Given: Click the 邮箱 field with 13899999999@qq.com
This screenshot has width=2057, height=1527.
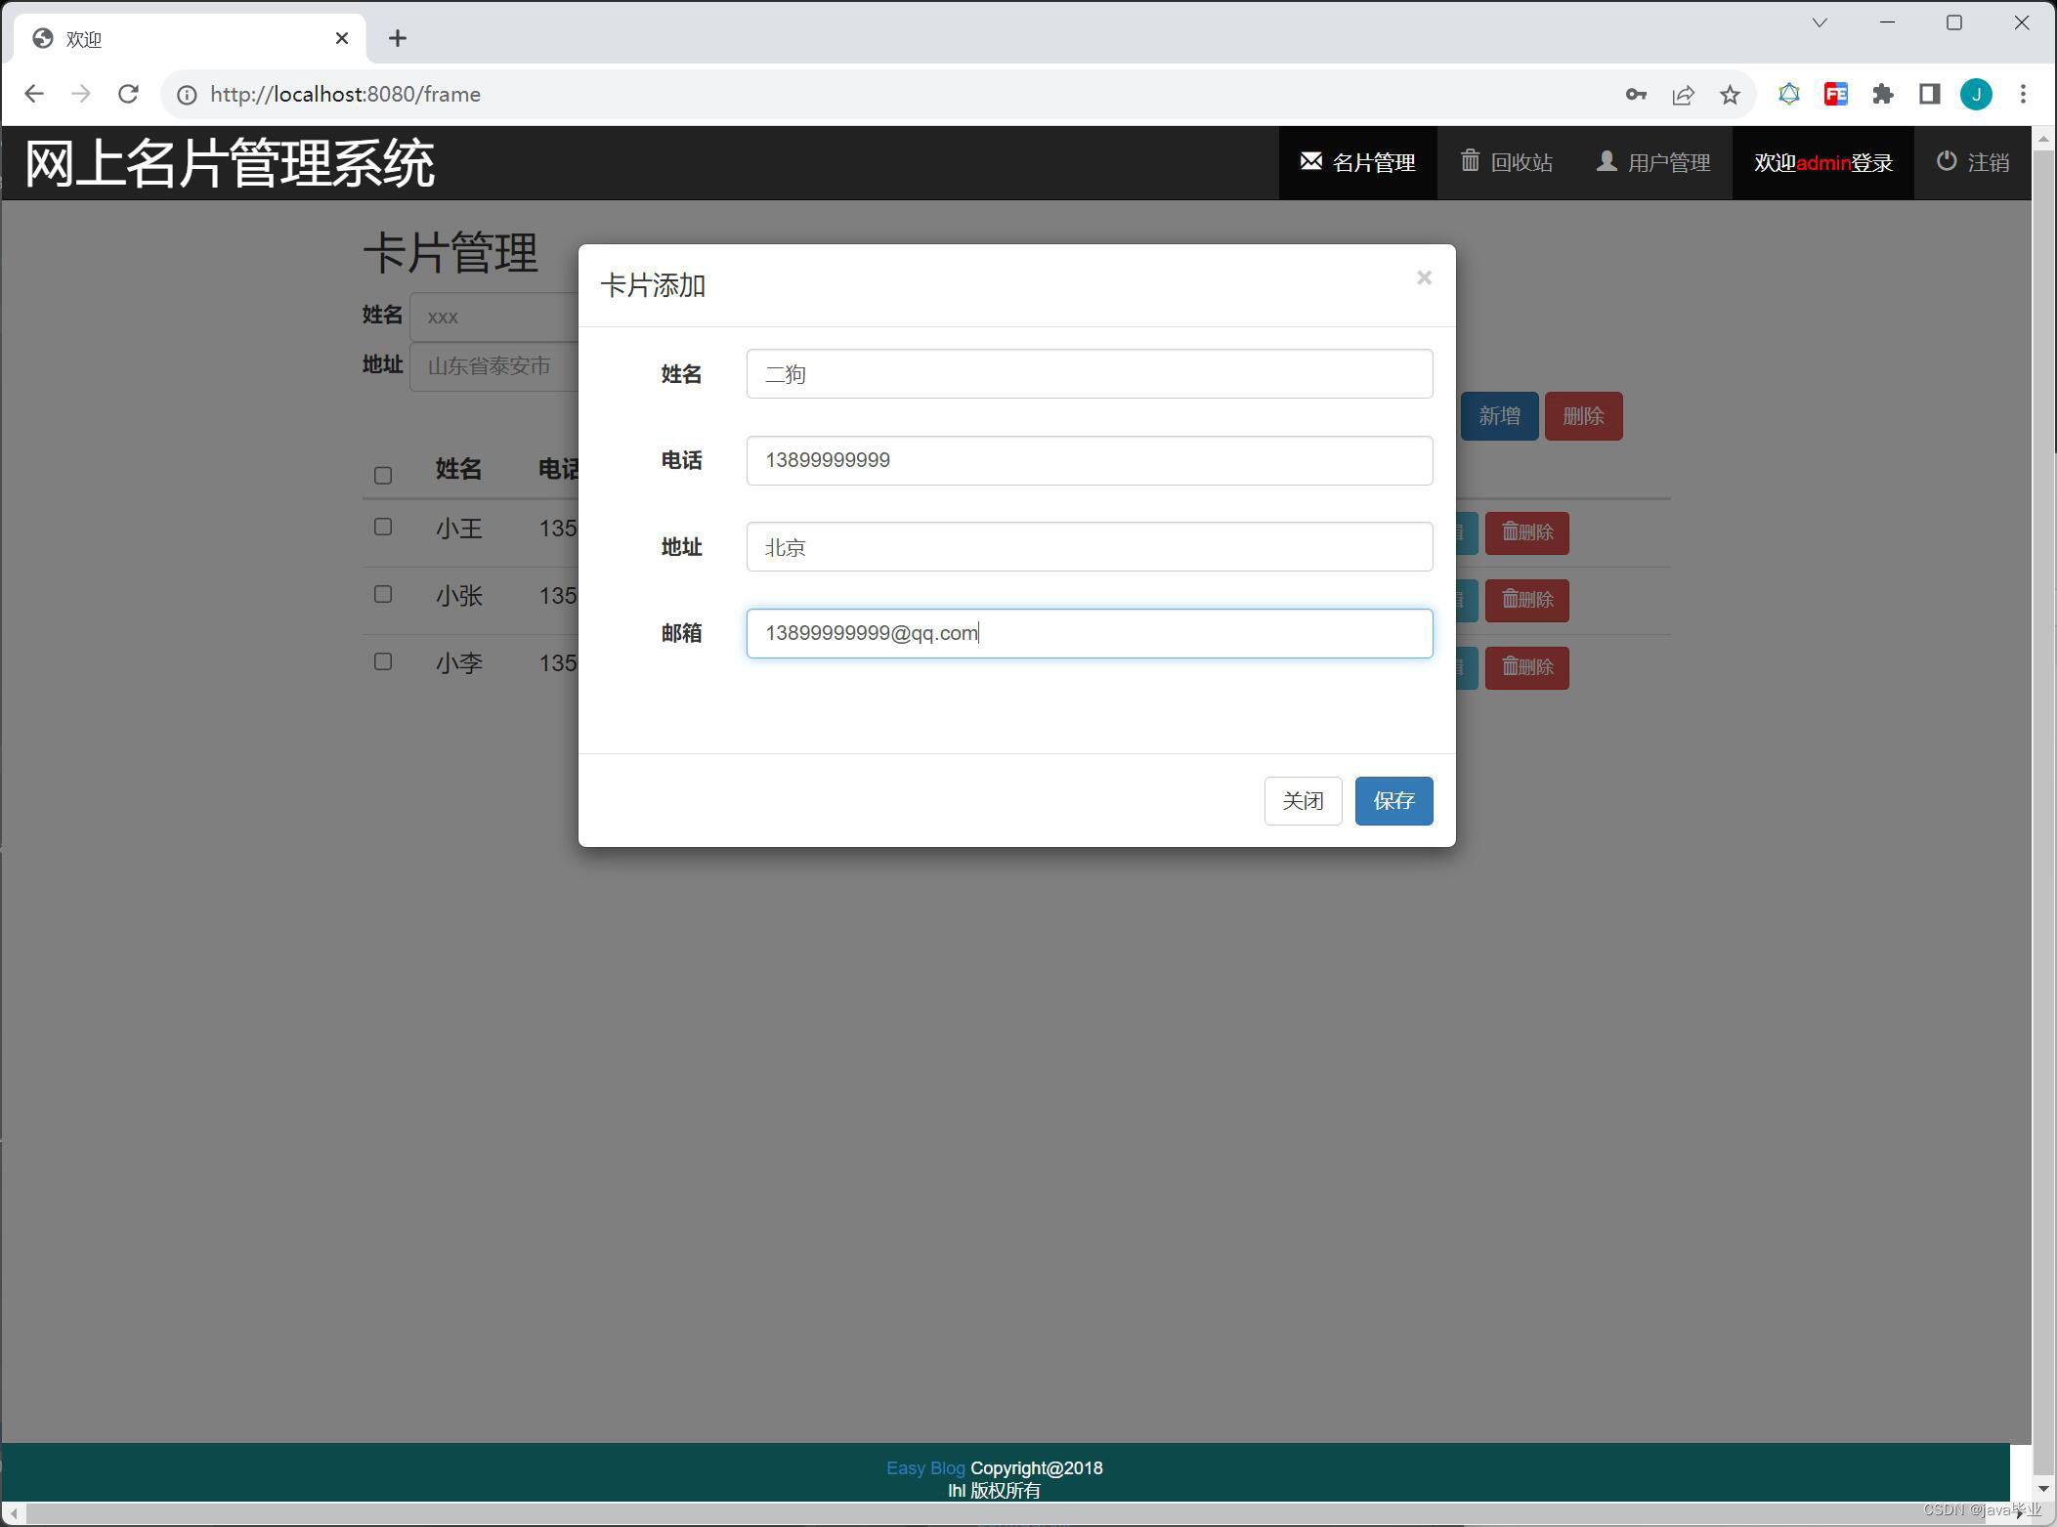Looking at the screenshot, I should coord(1090,633).
